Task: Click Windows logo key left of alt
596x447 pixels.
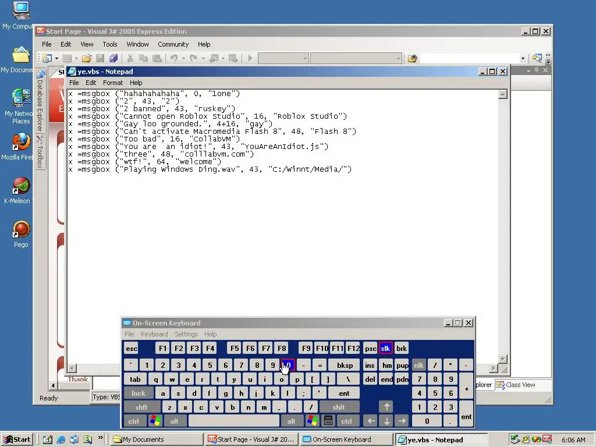Action: [155, 421]
